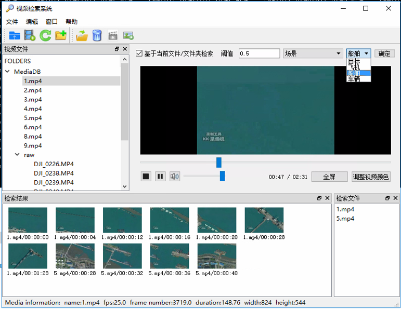Image resolution: width=401 pixels, height=309 pixels.
Task: Click the blue trash bin delete icon
Action: click(x=97, y=35)
